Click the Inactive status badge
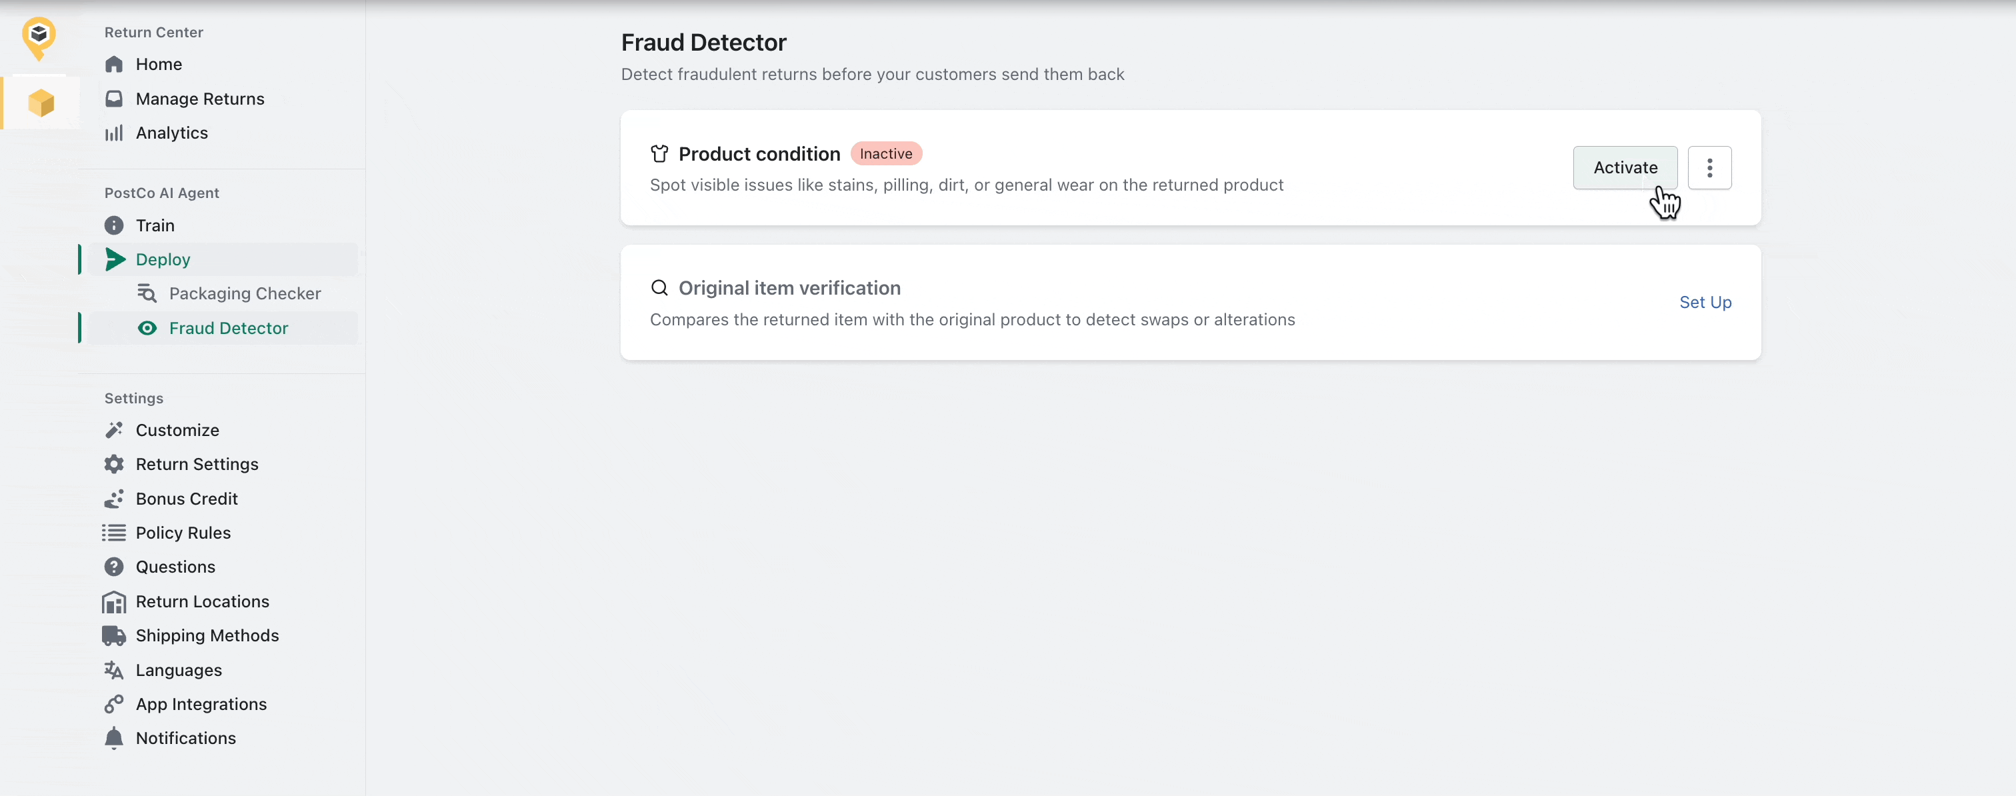 click(x=886, y=153)
